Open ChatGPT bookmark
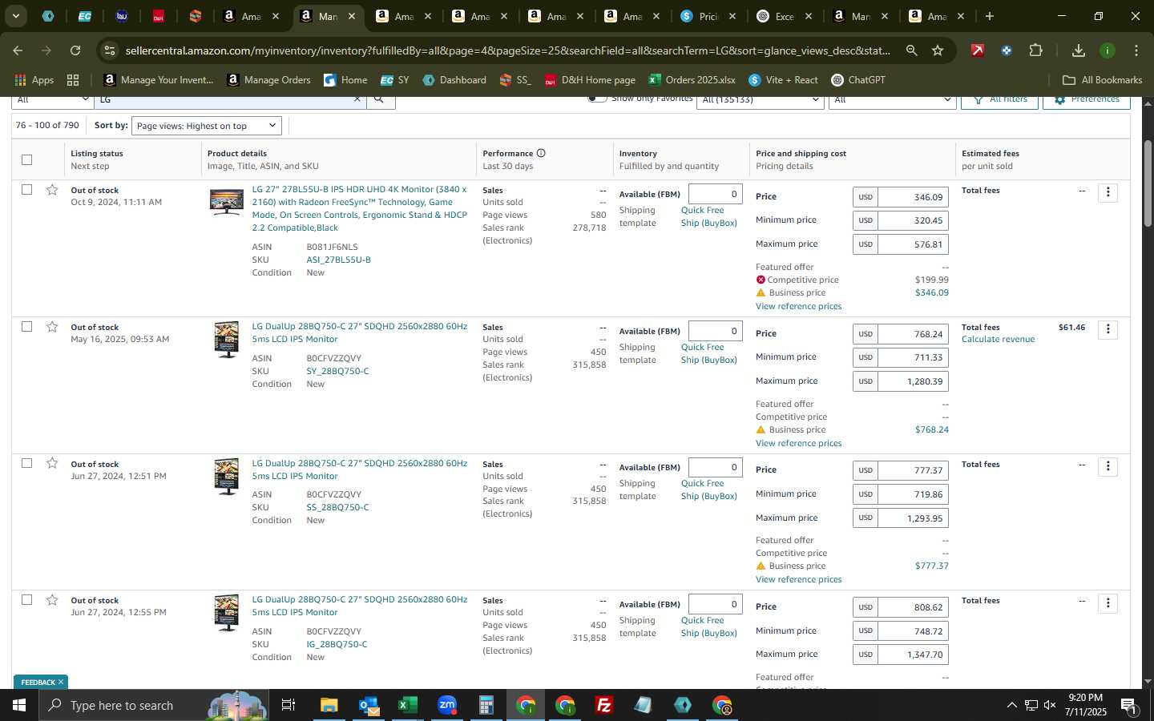 pos(858,80)
